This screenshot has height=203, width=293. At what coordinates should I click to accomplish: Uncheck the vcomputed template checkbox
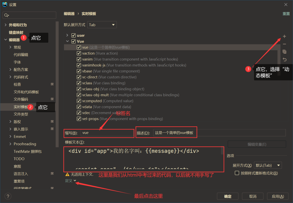pos(79,101)
